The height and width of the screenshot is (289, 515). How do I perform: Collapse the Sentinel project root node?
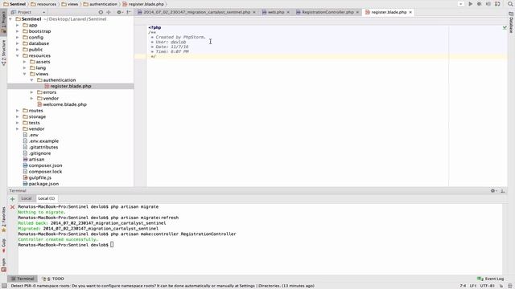pos(10,19)
